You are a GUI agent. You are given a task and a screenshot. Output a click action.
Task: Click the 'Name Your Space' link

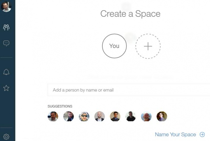[175, 134]
